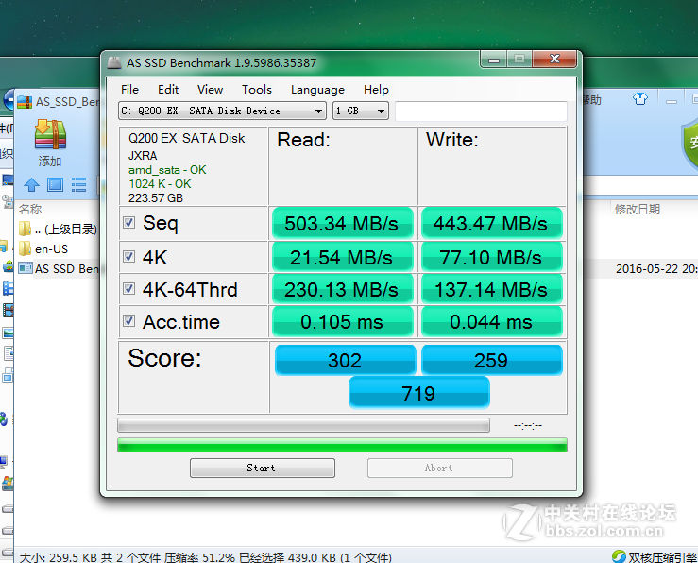Click the large icons view button in the archiver

tap(55, 184)
